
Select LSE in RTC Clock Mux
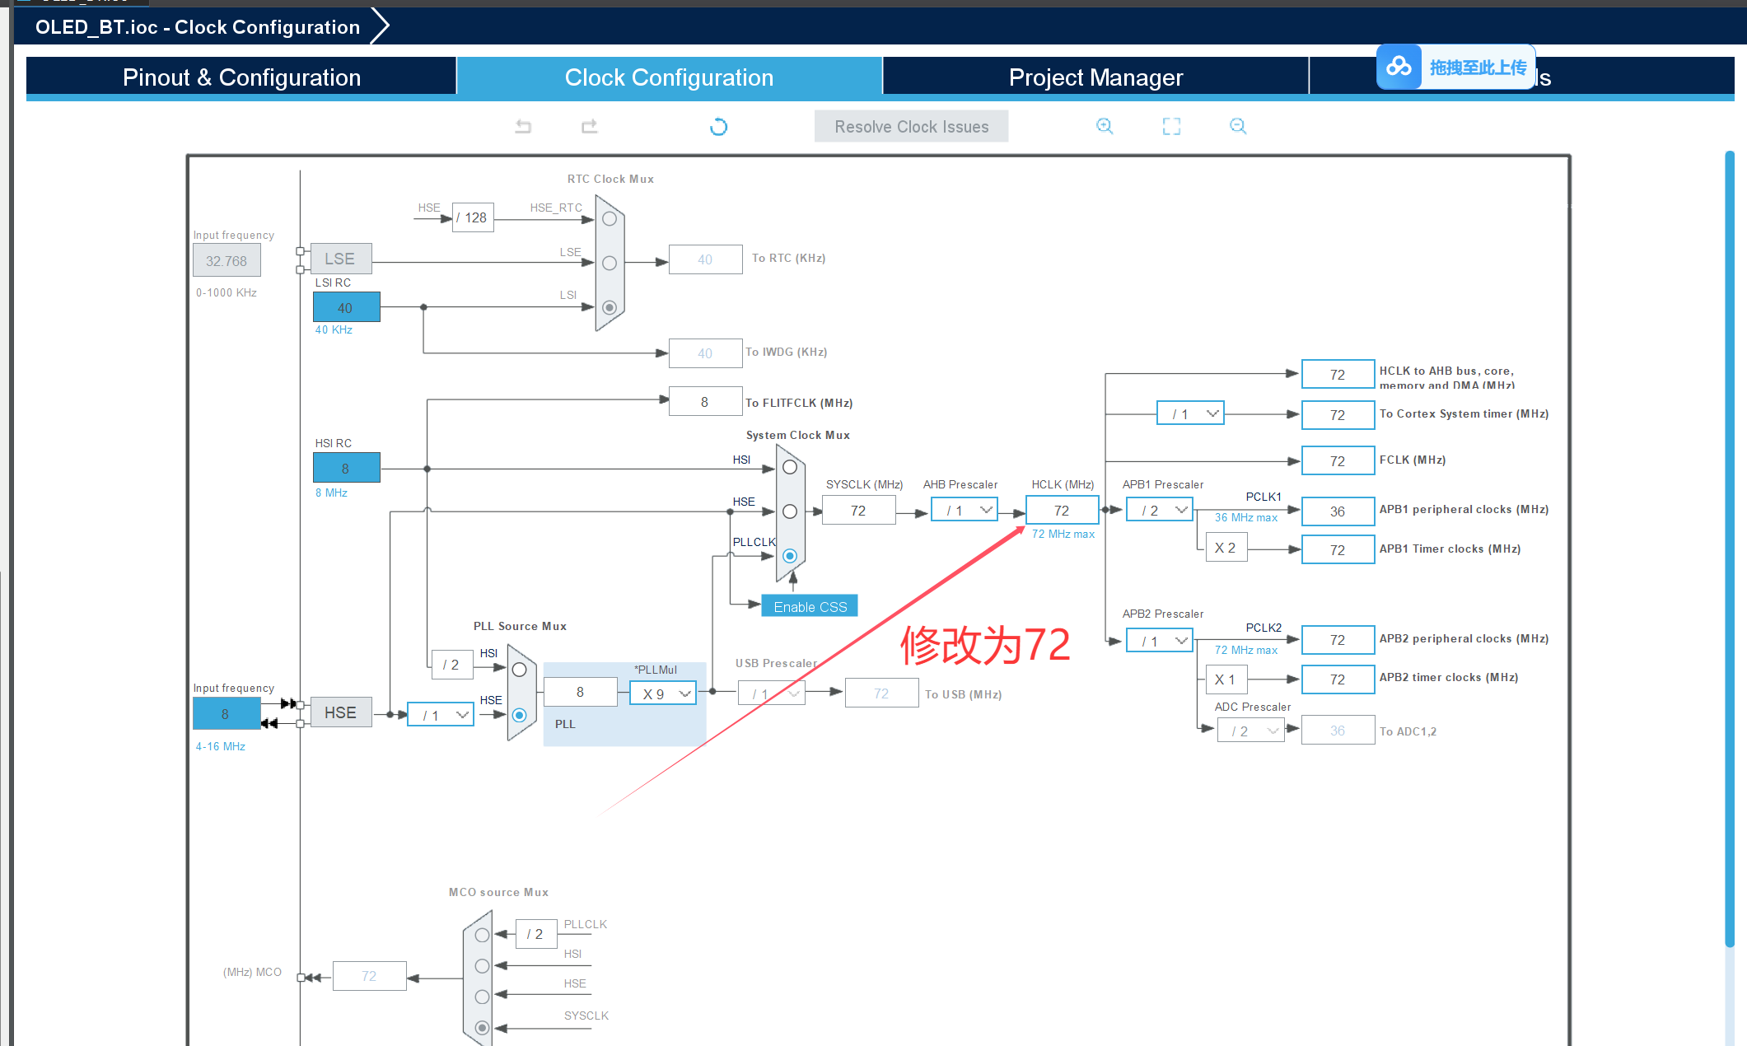pos(610,263)
